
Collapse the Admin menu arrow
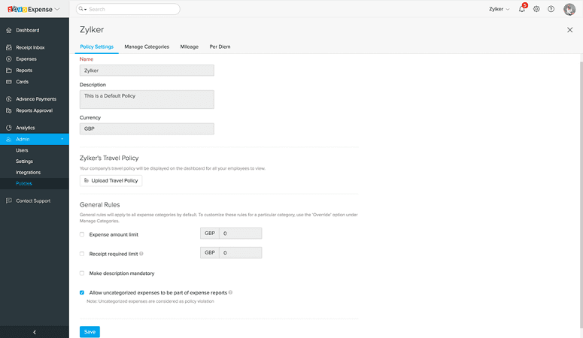(x=62, y=139)
